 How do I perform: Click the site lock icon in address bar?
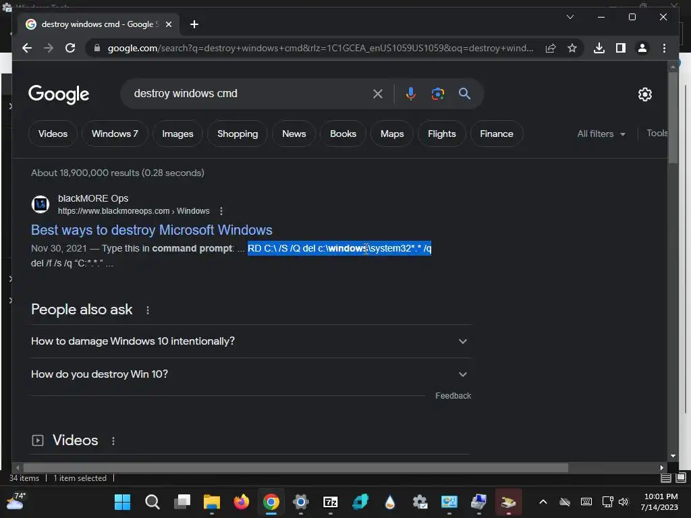coord(97,48)
